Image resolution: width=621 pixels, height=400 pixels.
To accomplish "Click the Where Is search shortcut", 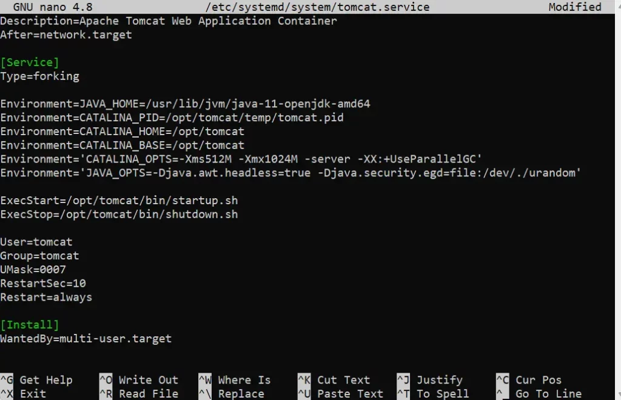I will pos(244,380).
